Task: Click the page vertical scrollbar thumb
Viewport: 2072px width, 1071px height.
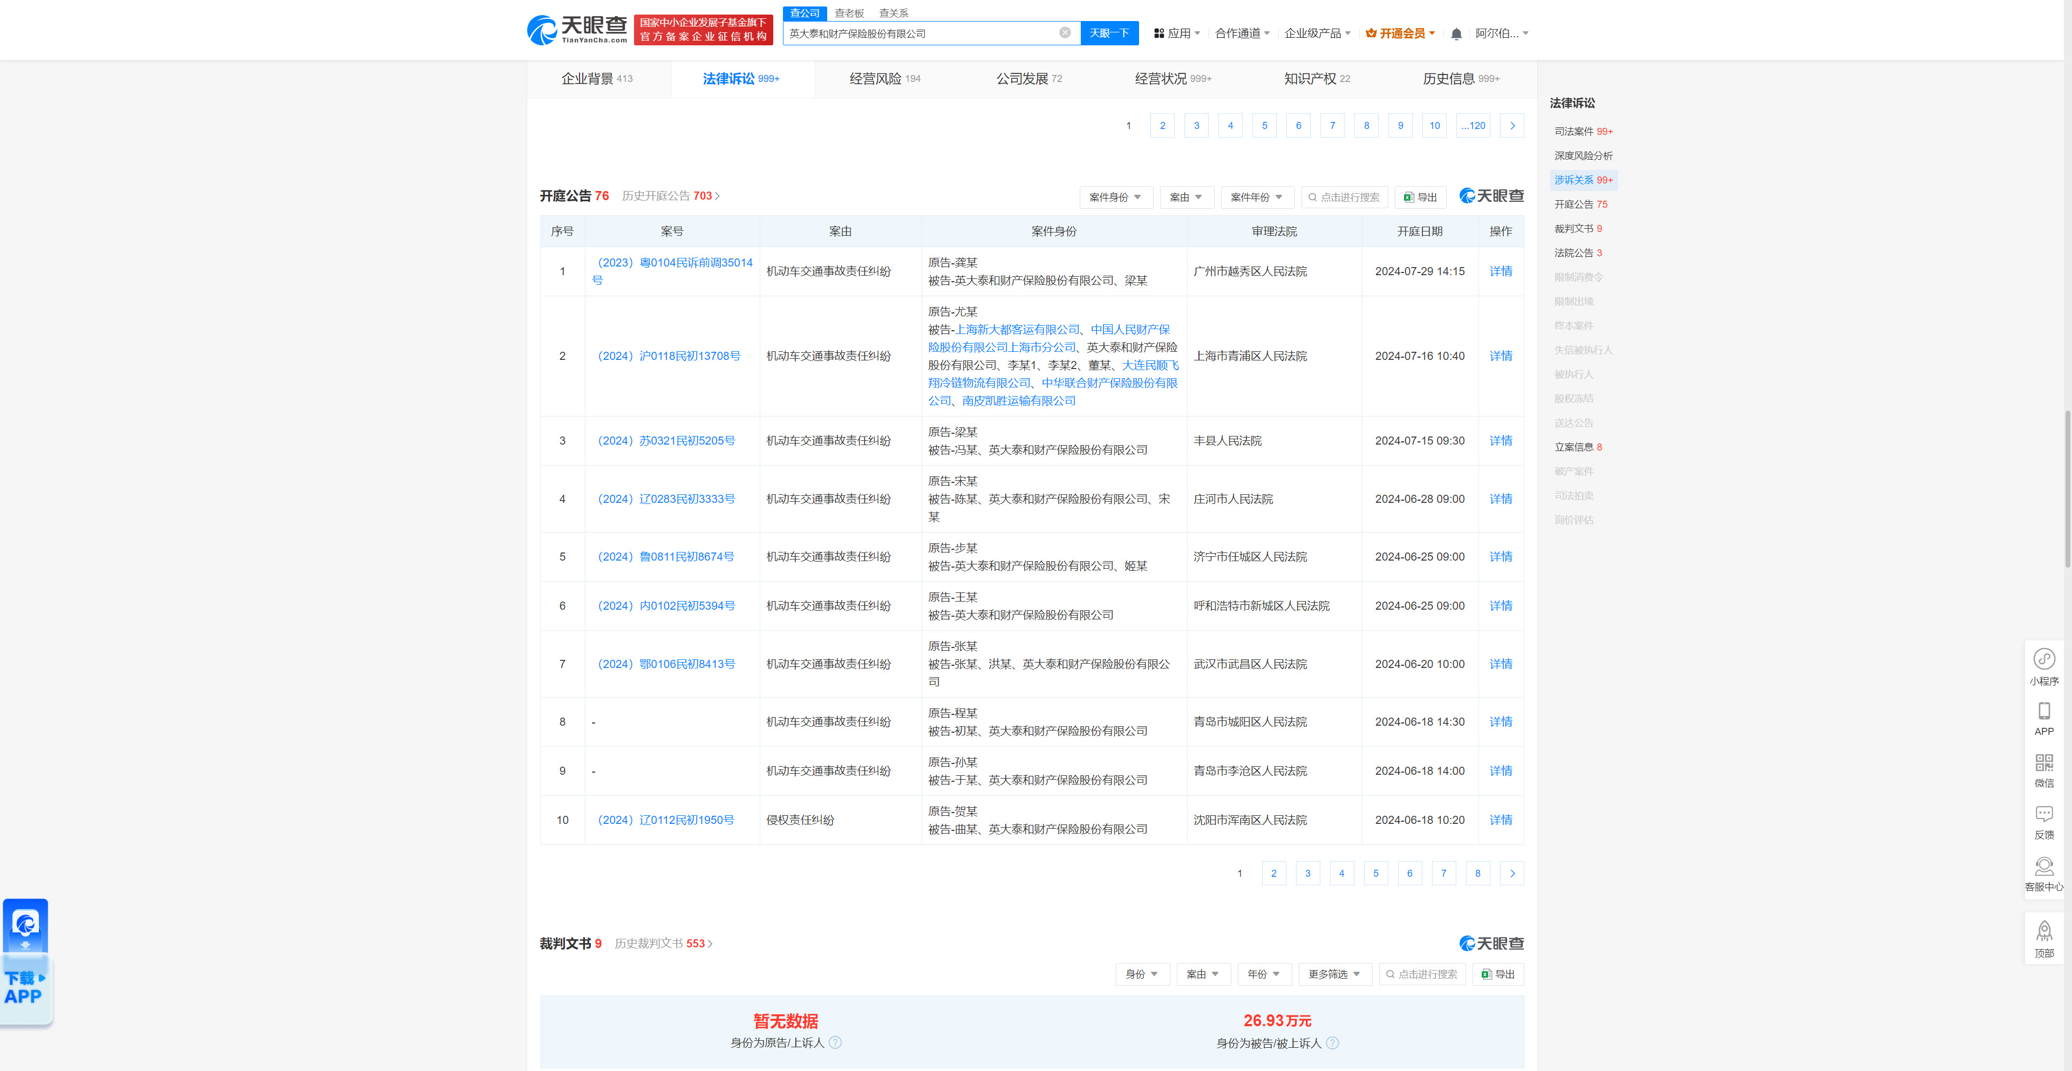Action: tap(2067, 489)
